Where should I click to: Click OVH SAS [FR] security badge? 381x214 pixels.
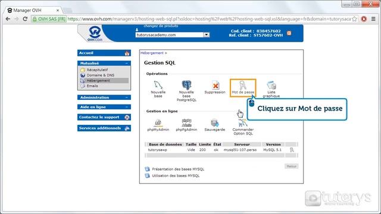pos(49,19)
